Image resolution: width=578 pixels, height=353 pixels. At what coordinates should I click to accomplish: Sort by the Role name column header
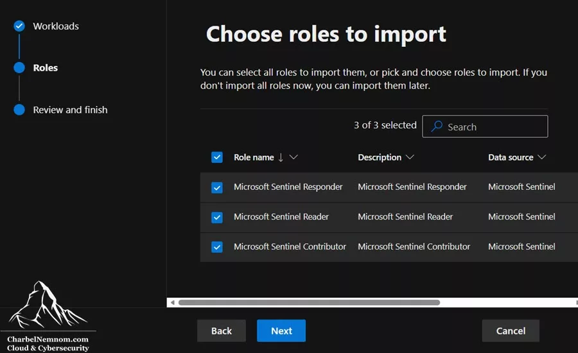pos(254,157)
